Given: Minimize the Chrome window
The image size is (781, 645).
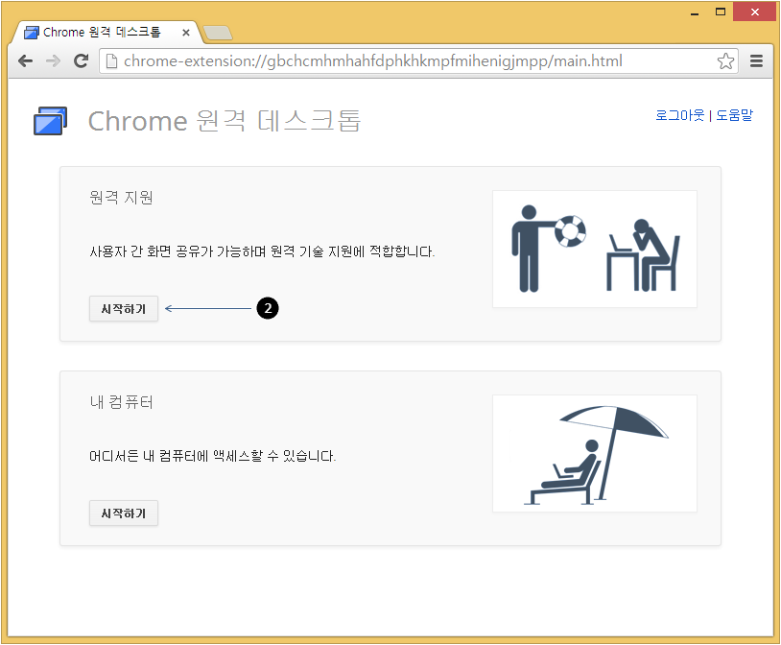Looking at the screenshot, I should (x=695, y=12).
